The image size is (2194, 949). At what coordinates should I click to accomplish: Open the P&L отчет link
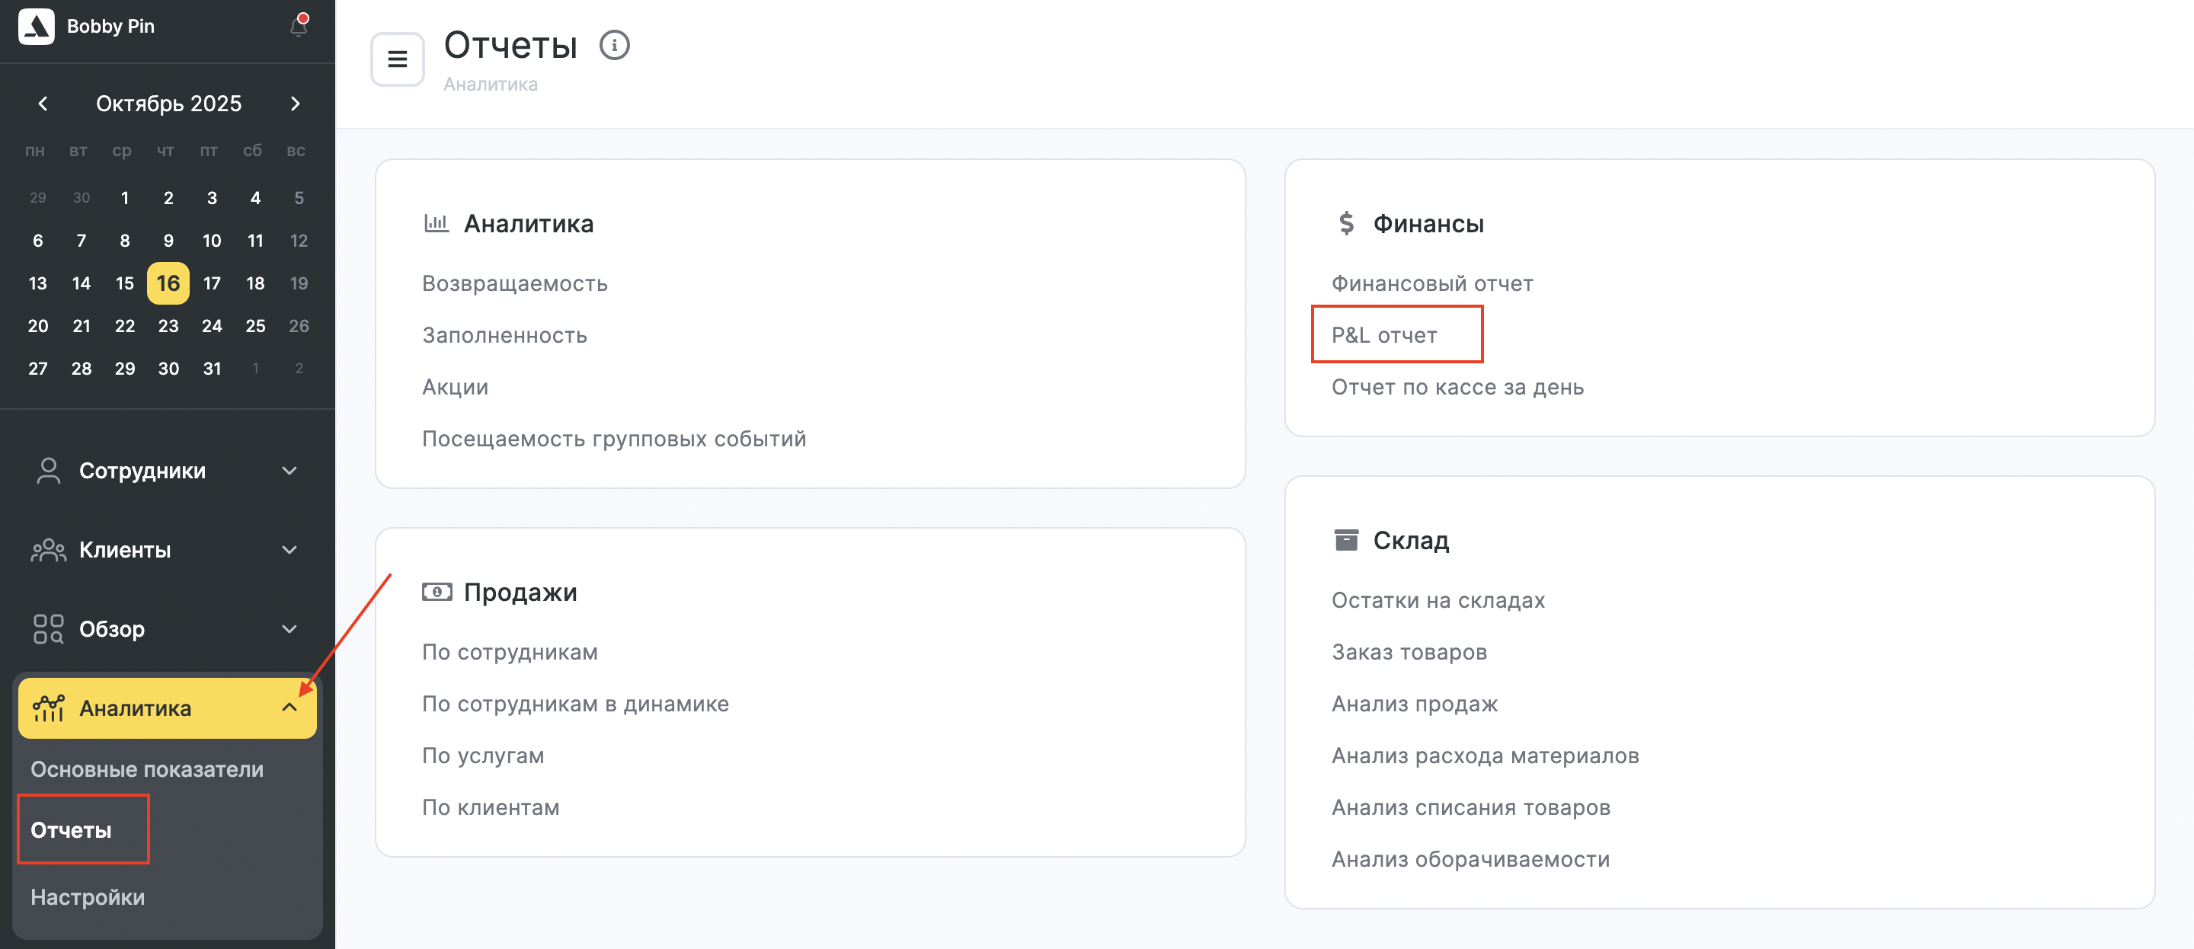click(1384, 336)
